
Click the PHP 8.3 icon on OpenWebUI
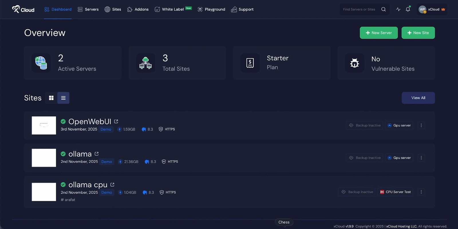(144, 129)
